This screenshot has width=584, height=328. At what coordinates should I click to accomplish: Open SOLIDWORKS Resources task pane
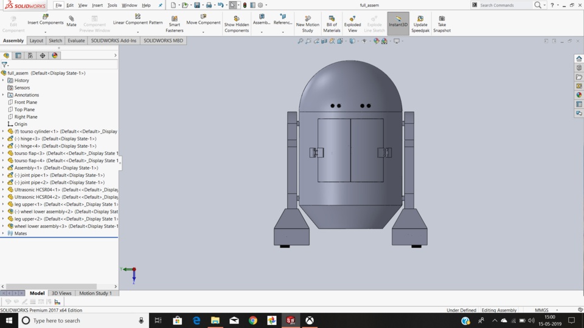pos(579,59)
